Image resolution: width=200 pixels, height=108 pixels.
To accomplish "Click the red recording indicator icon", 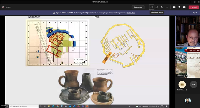I will coord(3,7).
